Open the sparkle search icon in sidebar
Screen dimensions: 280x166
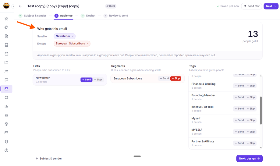[6, 98]
